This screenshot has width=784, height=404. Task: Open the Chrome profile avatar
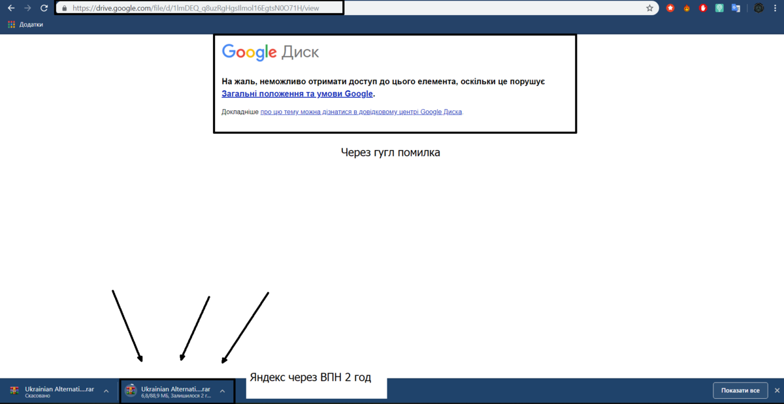click(759, 8)
